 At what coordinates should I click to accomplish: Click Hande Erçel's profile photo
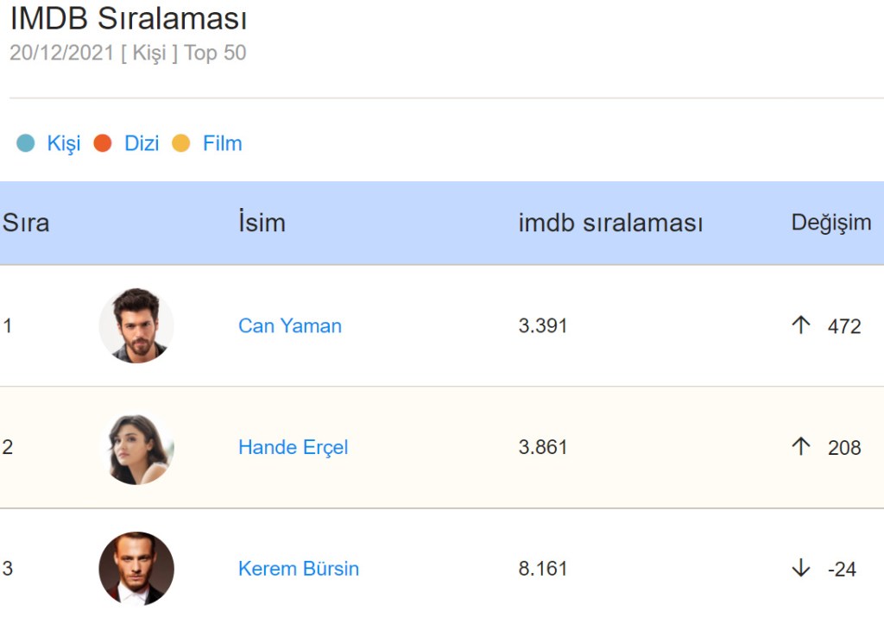click(x=136, y=447)
